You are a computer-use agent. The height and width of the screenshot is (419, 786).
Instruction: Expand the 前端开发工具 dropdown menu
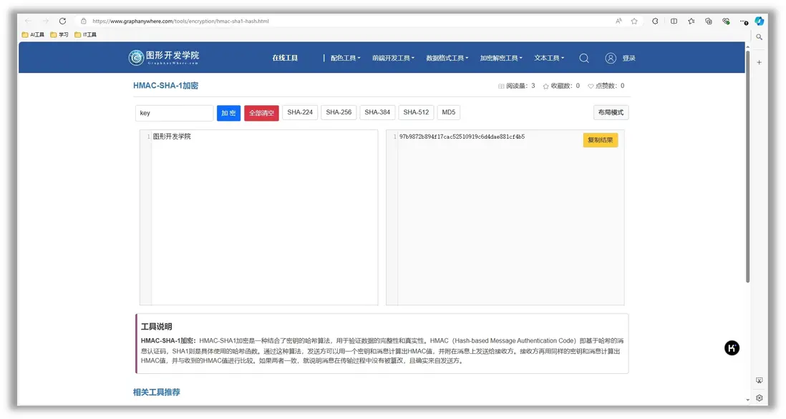pos(393,58)
